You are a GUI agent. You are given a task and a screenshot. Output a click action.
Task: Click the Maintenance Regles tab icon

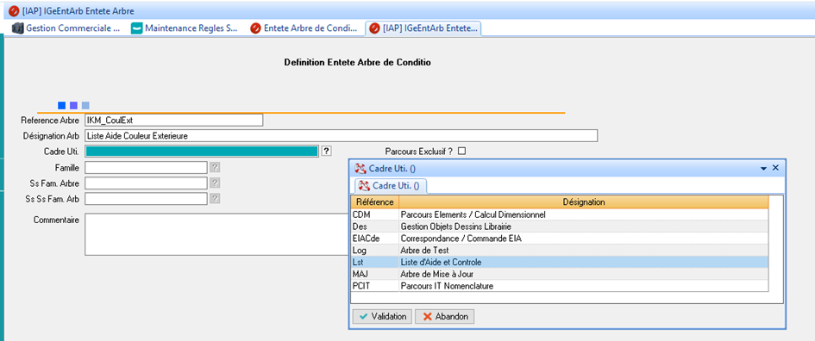click(x=137, y=28)
